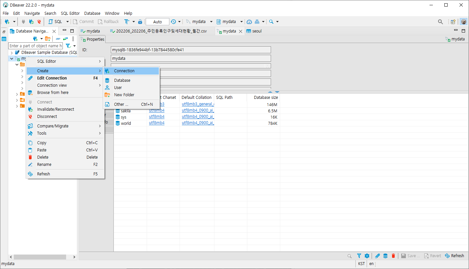Click the Reconnect toolbar icon
The image size is (469, 269).
pyautogui.click(x=31, y=22)
